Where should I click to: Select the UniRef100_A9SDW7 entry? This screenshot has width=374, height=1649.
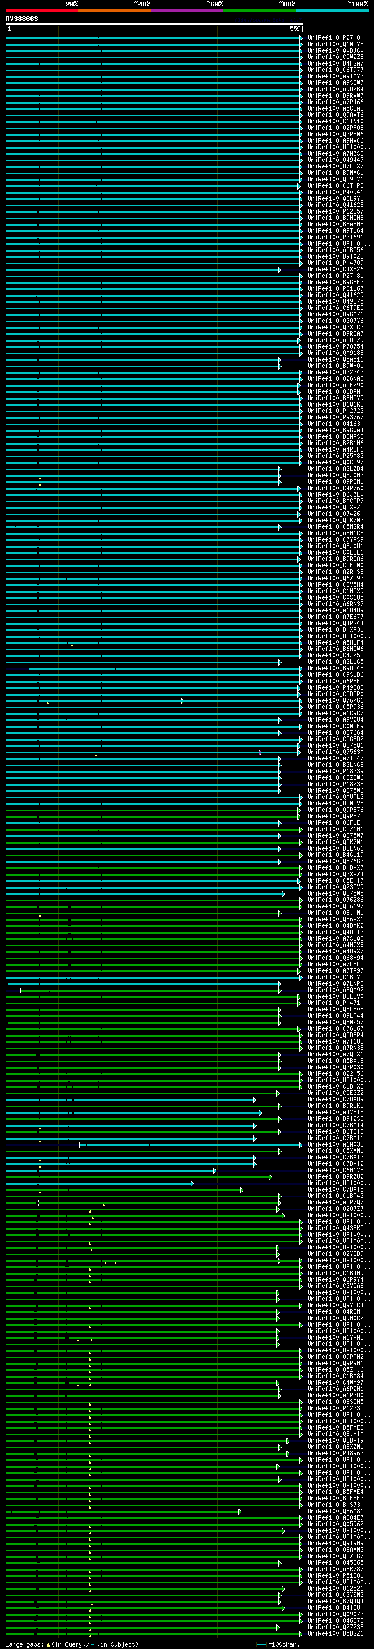[335, 82]
